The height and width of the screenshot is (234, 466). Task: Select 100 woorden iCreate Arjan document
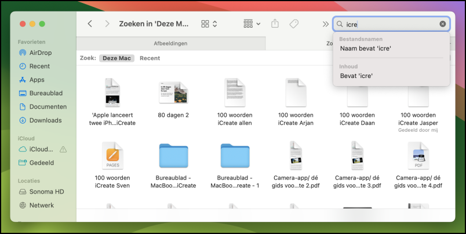(x=296, y=102)
